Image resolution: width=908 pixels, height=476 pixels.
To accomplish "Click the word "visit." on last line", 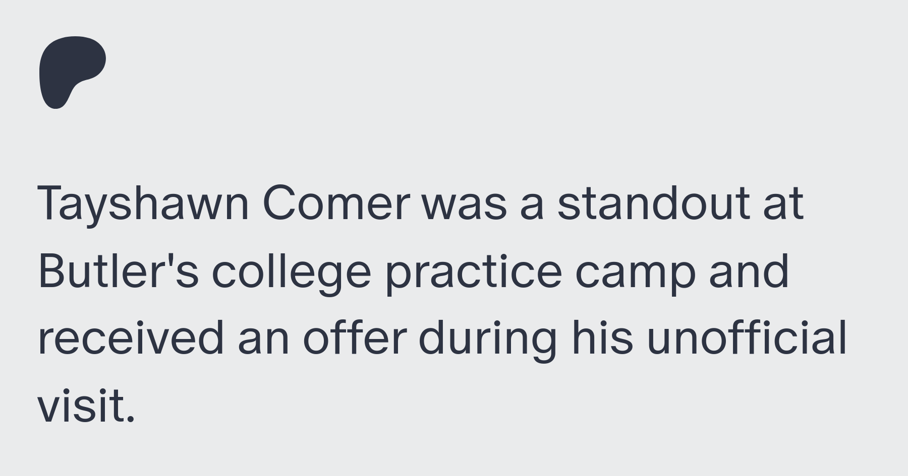I will pos(86,405).
